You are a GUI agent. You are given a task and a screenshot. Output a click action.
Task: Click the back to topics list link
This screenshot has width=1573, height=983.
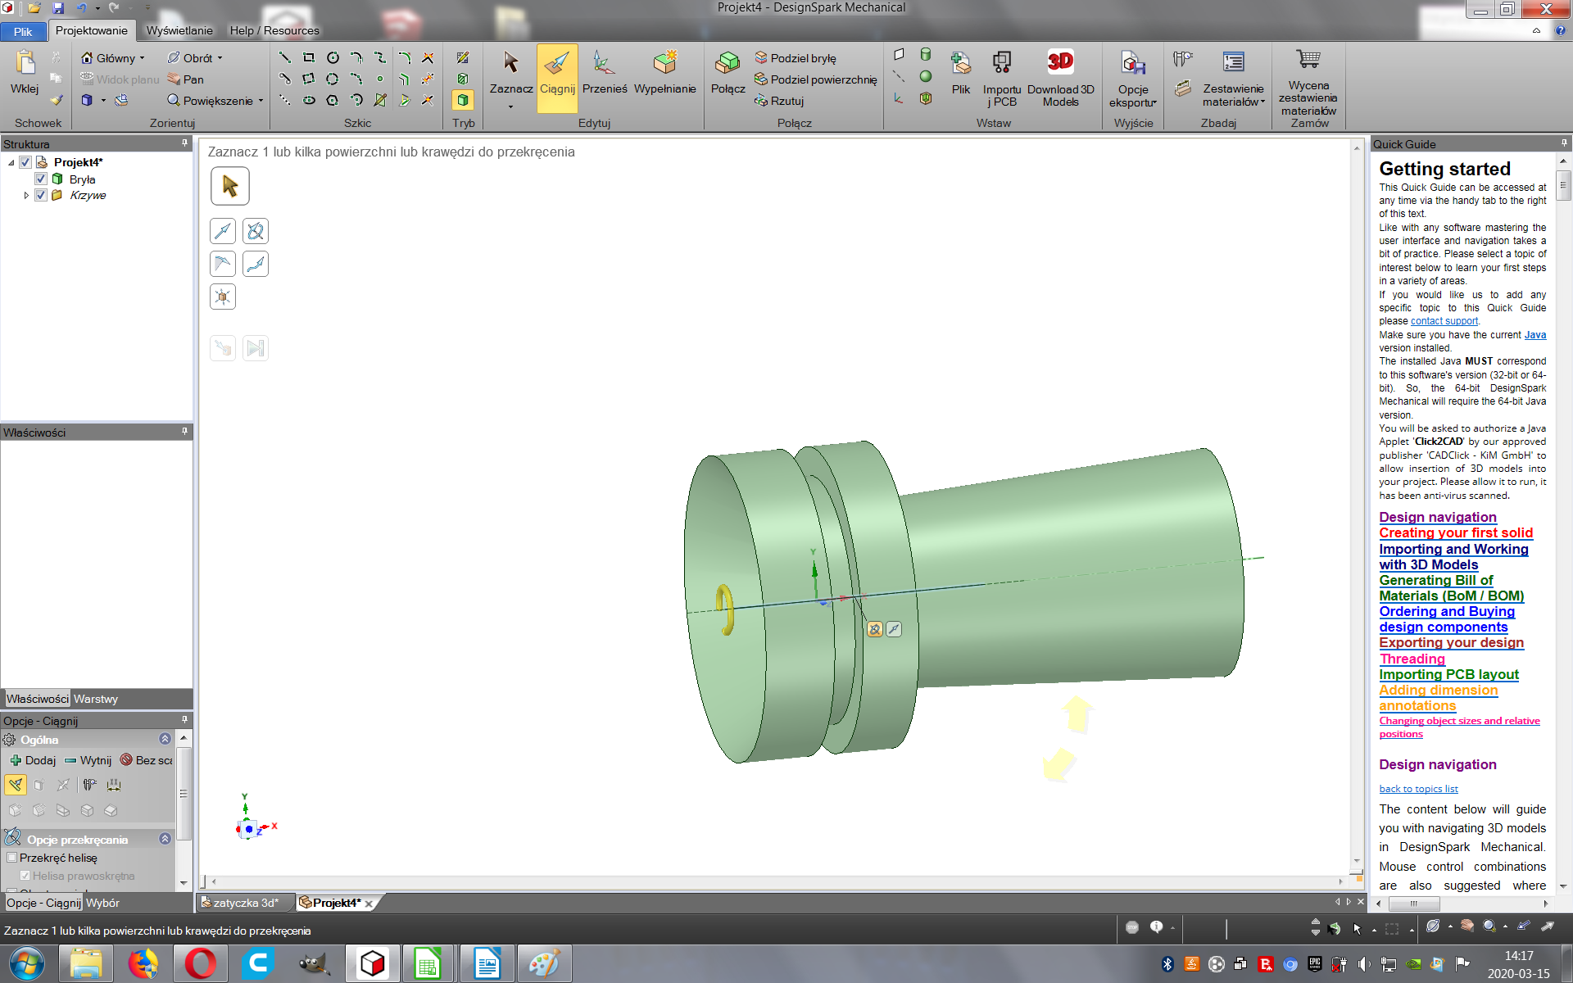coord(1418,789)
